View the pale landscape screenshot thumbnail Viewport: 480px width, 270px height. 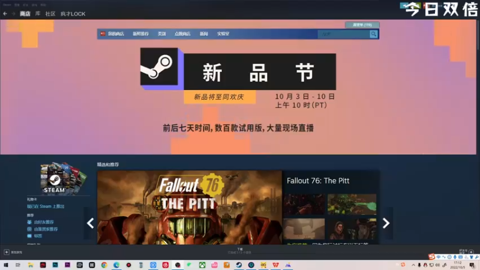pos(304,229)
